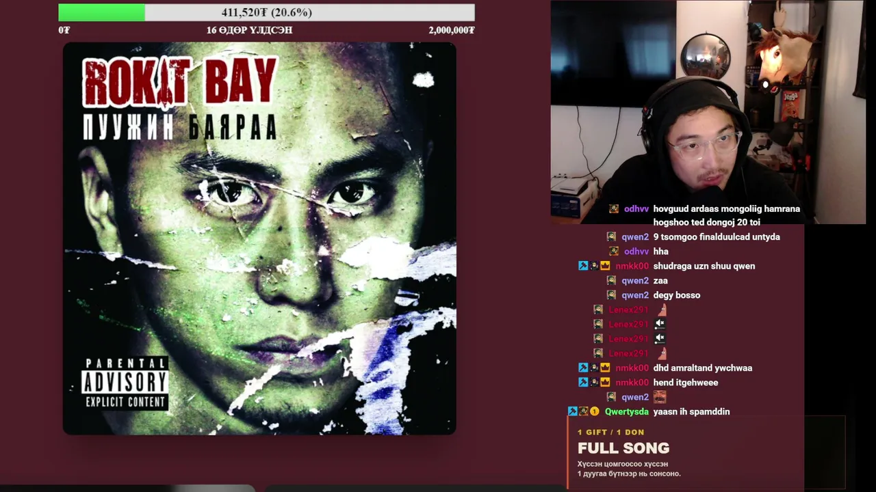Image resolution: width=876 pixels, height=492 pixels.
Task: Click the "0₮" starting amount label
Action: coord(64,30)
